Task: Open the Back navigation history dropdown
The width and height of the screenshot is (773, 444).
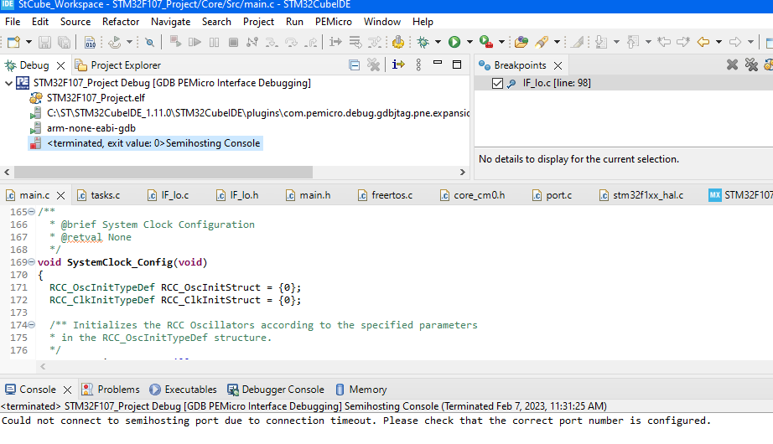Action: (719, 43)
